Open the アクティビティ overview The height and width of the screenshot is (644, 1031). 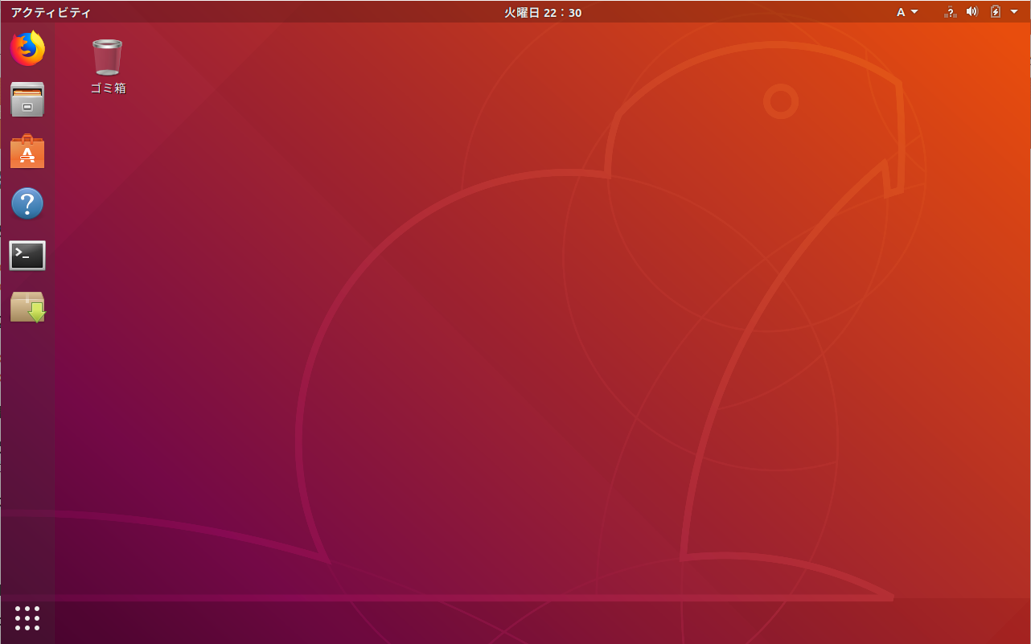(x=51, y=12)
